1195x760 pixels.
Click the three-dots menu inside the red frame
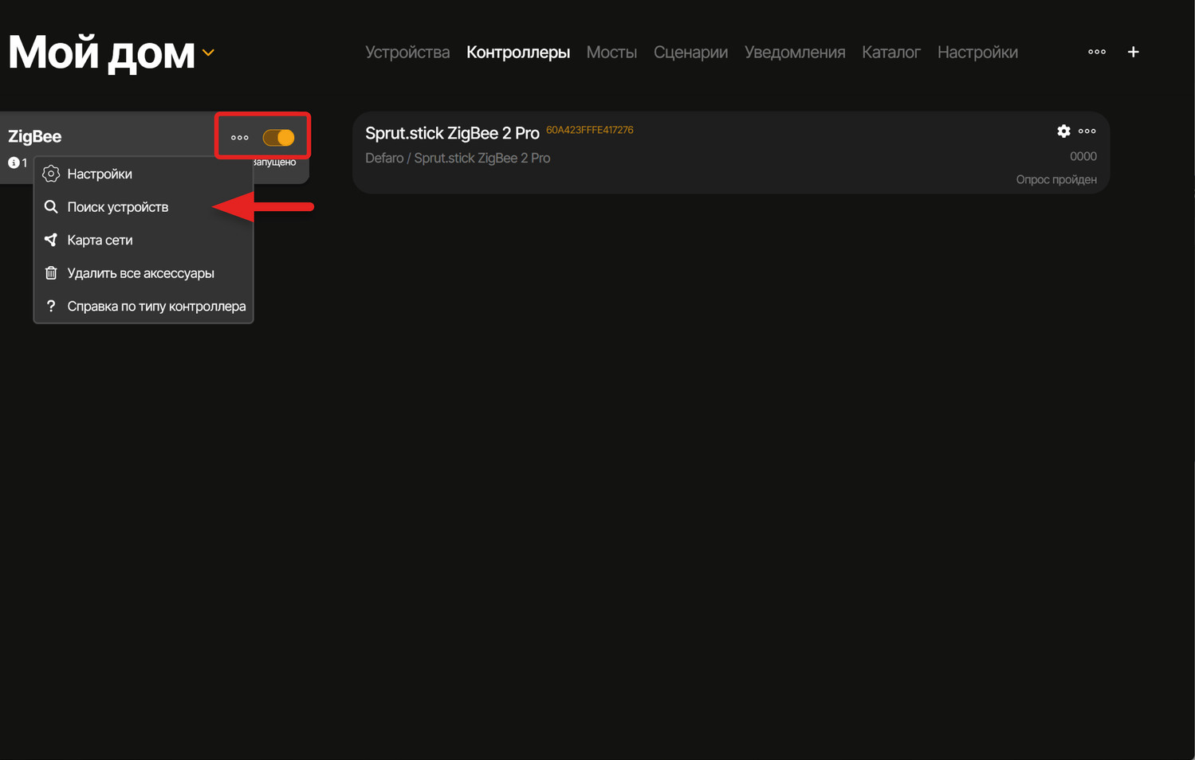point(239,136)
